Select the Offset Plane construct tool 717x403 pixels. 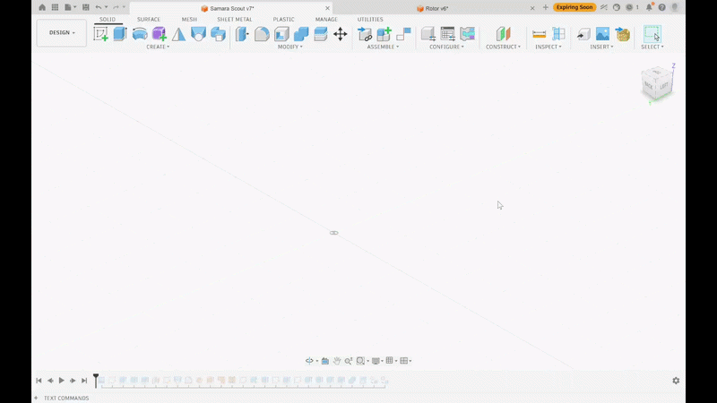(x=503, y=34)
